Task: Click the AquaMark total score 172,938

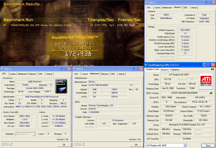Action: 78,54
